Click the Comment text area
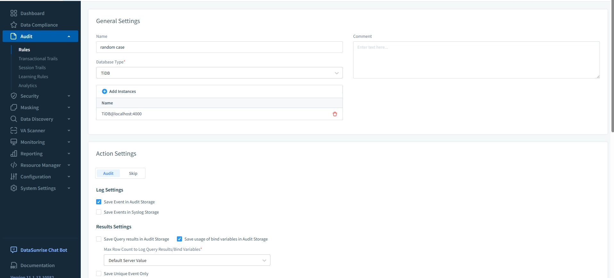The width and height of the screenshot is (614, 278). [x=476, y=60]
